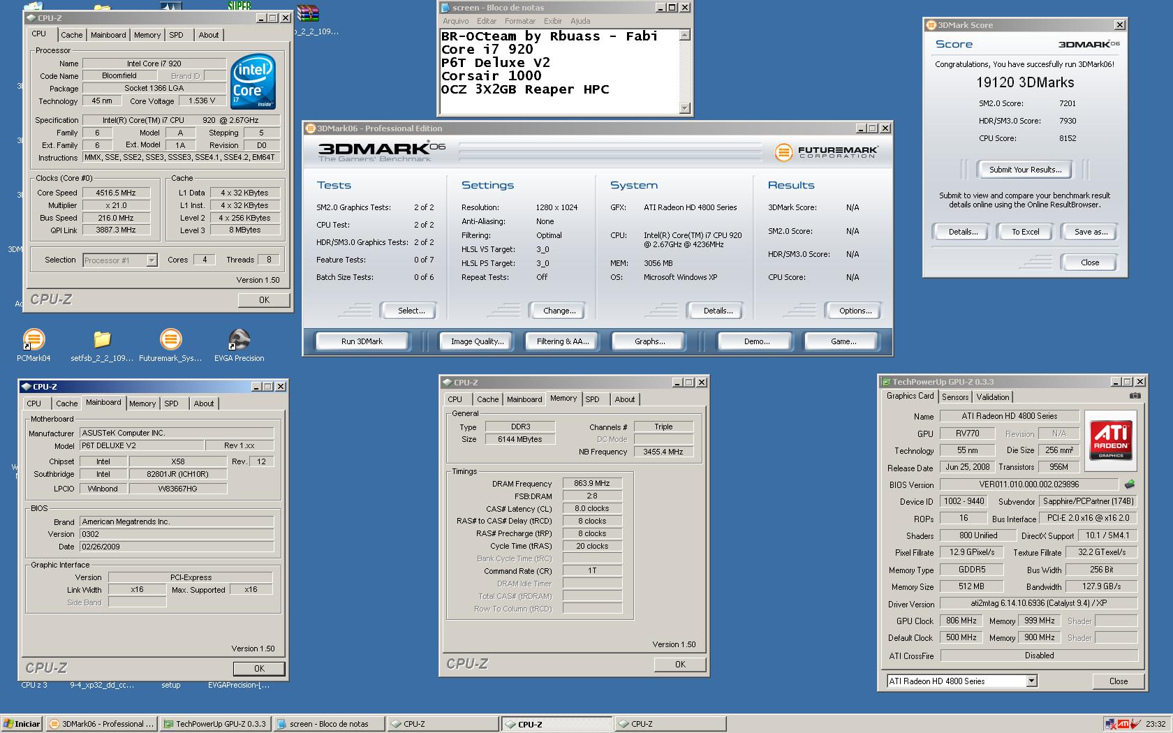Open the Ajuda menu in Notepad
This screenshot has height=733, width=1173.
pyautogui.click(x=580, y=21)
